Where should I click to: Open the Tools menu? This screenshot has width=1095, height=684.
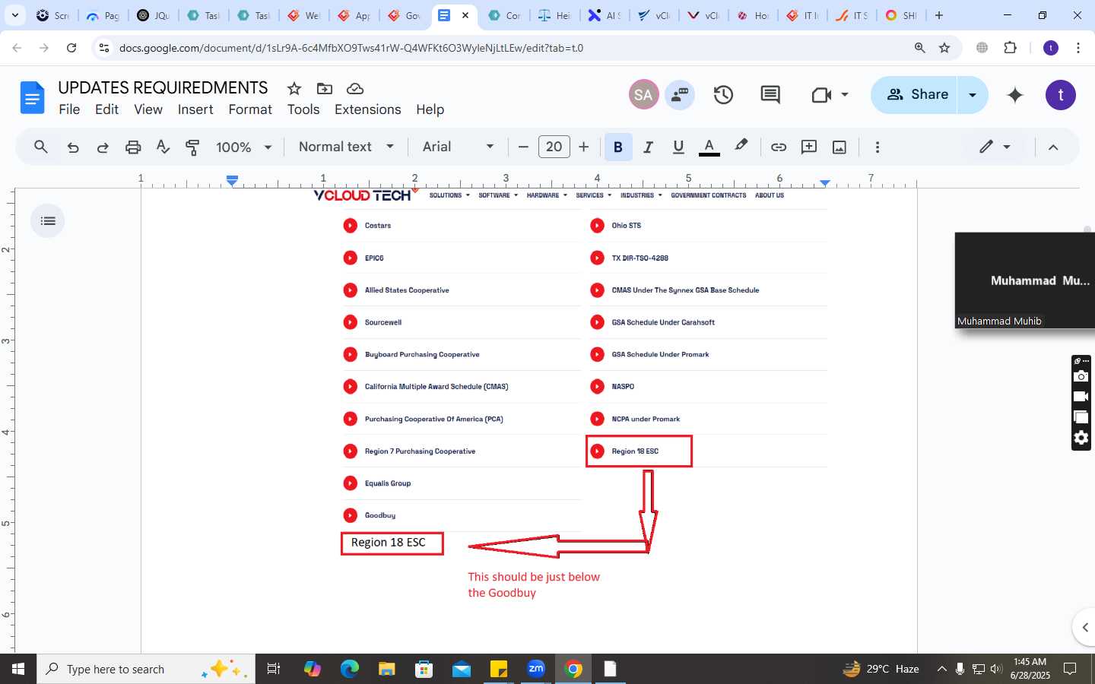pos(303,109)
